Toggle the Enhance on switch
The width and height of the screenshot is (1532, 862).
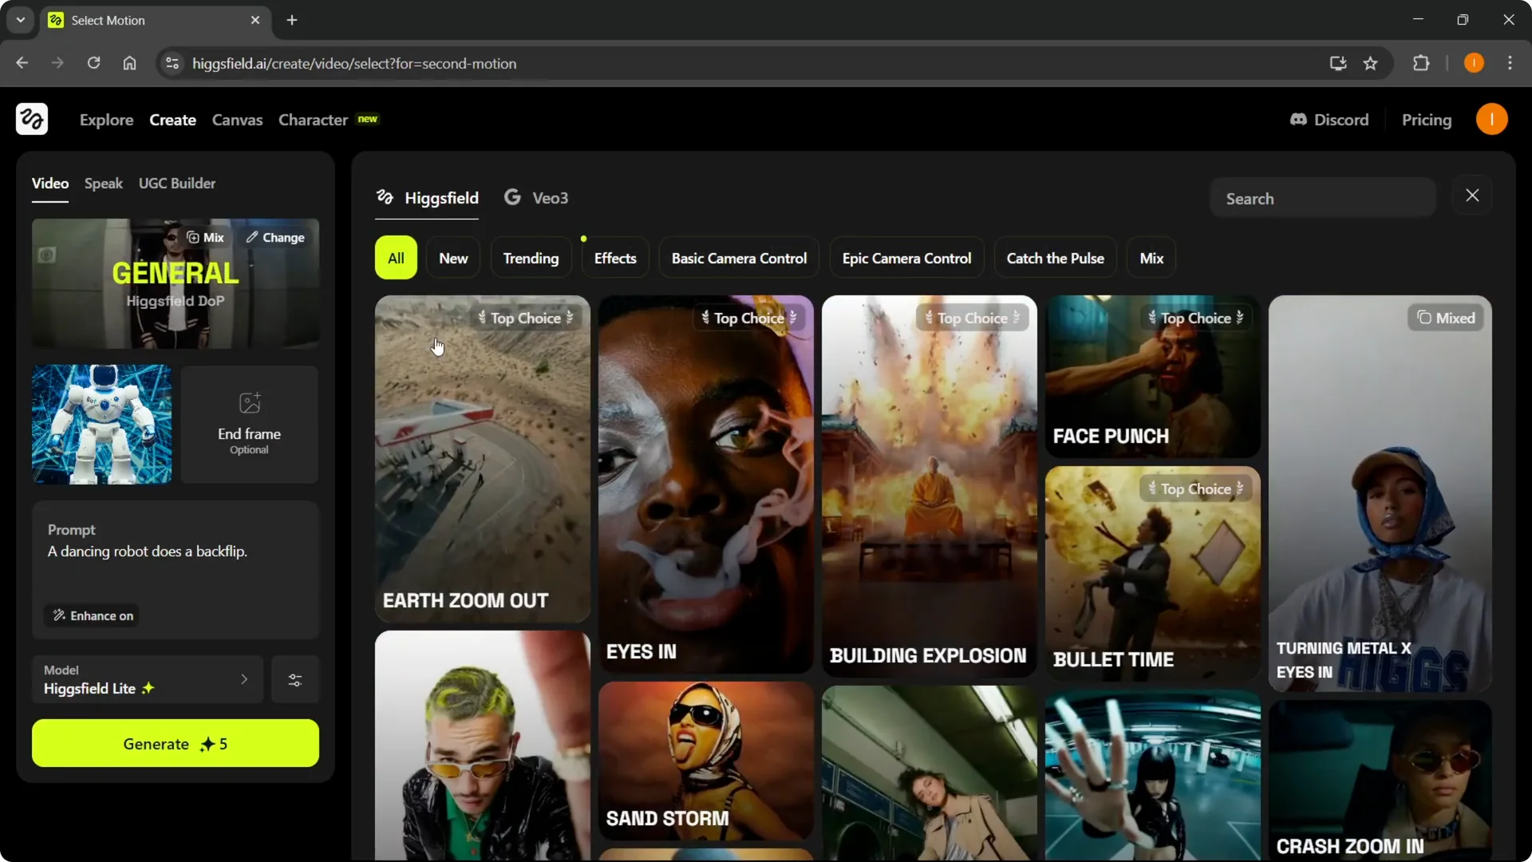click(x=93, y=616)
